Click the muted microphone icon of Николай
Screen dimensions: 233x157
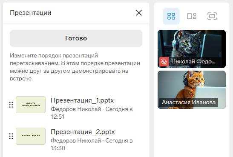(164, 62)
